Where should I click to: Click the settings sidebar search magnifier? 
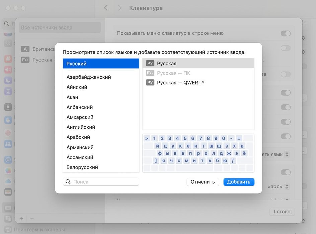pos(7,24)
